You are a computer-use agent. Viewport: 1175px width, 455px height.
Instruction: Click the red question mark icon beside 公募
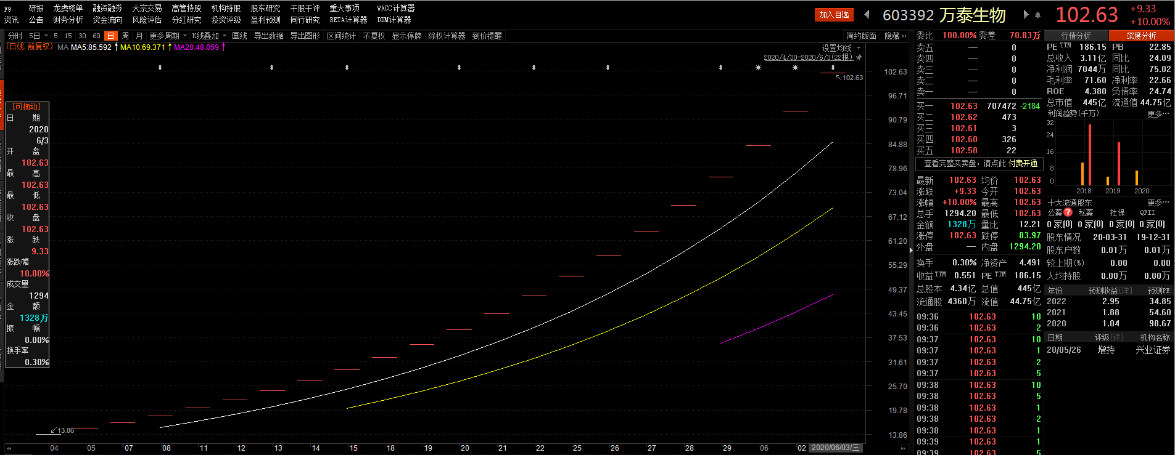pyautogui.click(x=1068, y=212)
